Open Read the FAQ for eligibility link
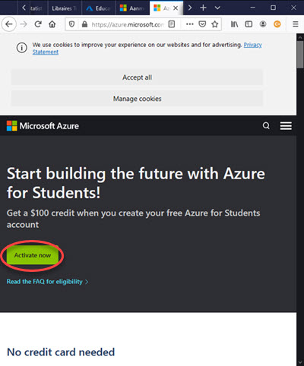304x366 pixels. pyautogui.click(x=47, y=282)
